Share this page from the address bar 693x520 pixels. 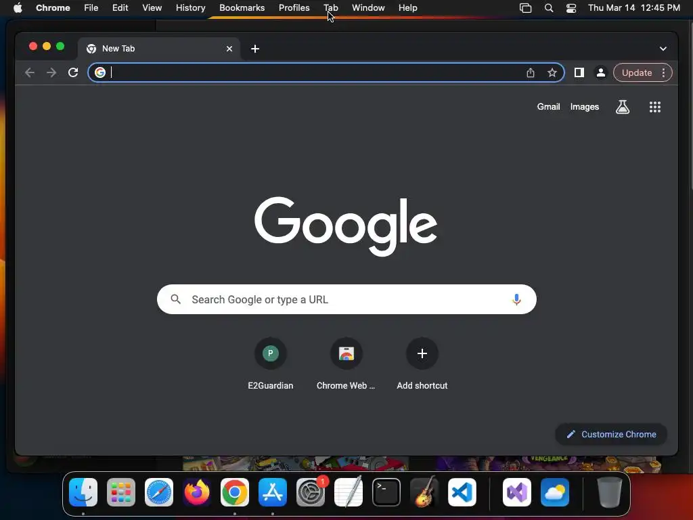(531, 72)
